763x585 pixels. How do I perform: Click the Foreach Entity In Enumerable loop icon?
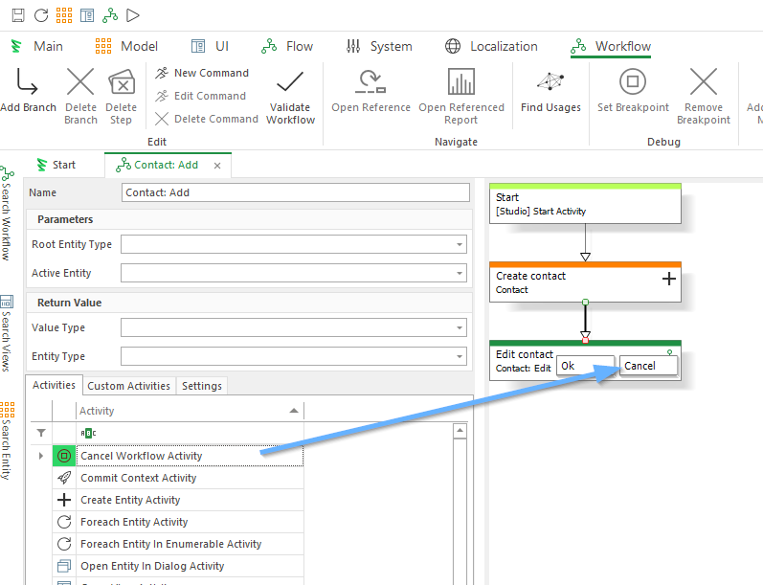64,544
